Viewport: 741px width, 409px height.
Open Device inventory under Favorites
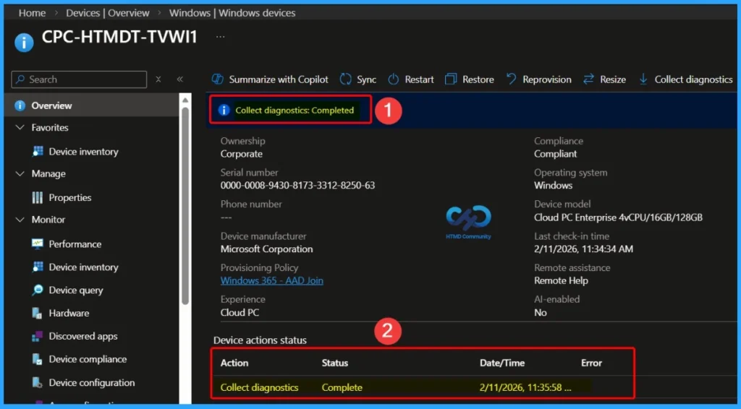click(84, 152)
